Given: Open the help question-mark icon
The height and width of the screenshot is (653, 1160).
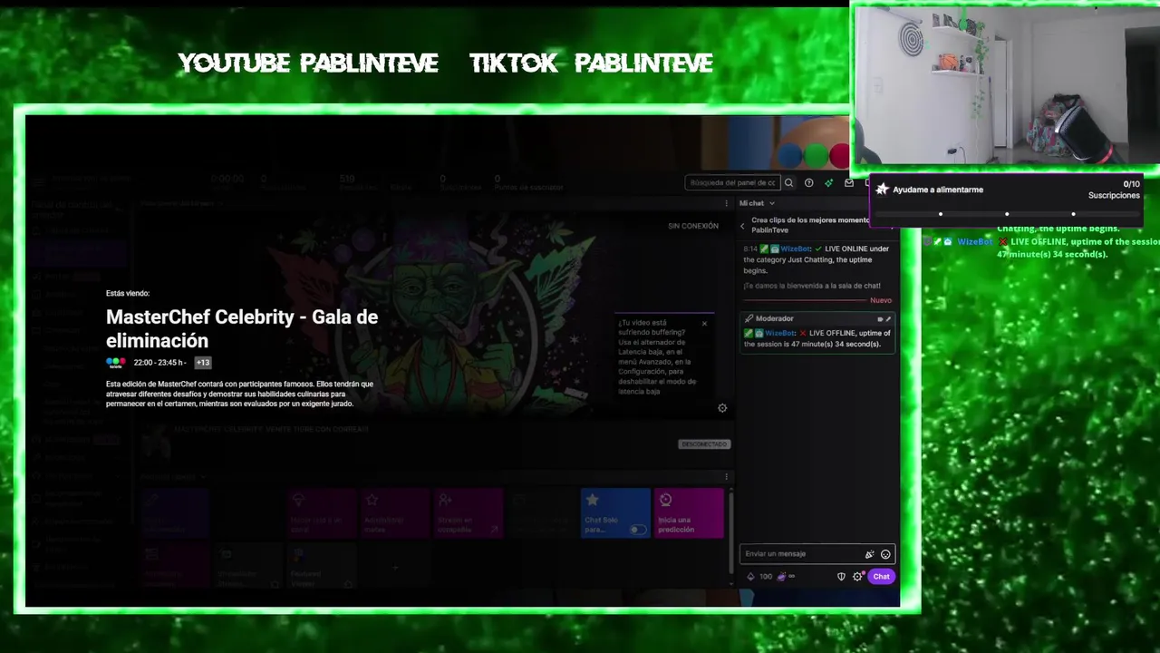Looking at the screenshot, I should [809, 182].
